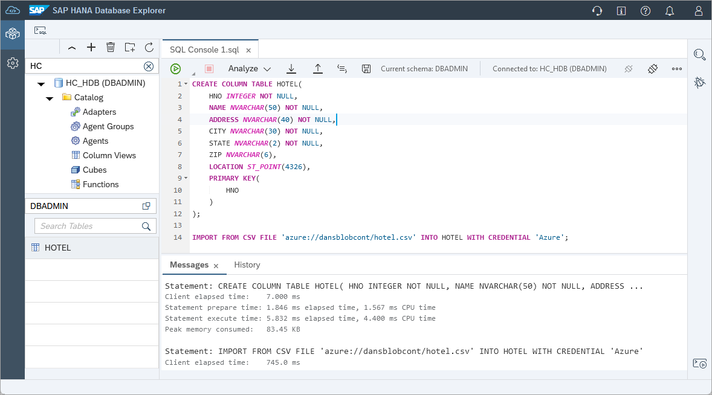This screenshot has height=395, width=712.
Task: Switch to the Messages tab
Action: [189, 265]
